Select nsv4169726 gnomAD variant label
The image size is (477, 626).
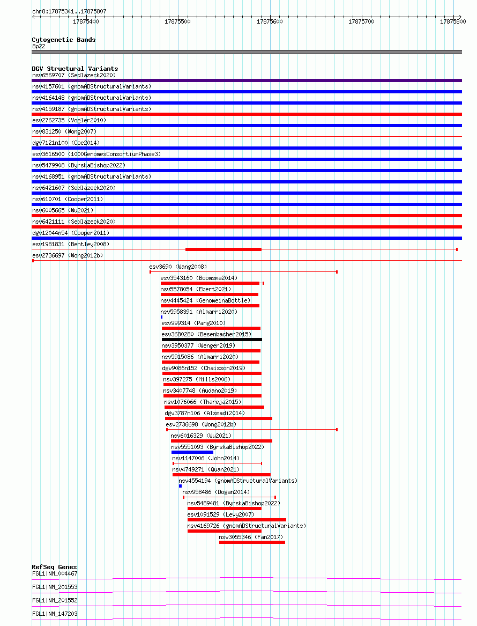click(247, 526)
